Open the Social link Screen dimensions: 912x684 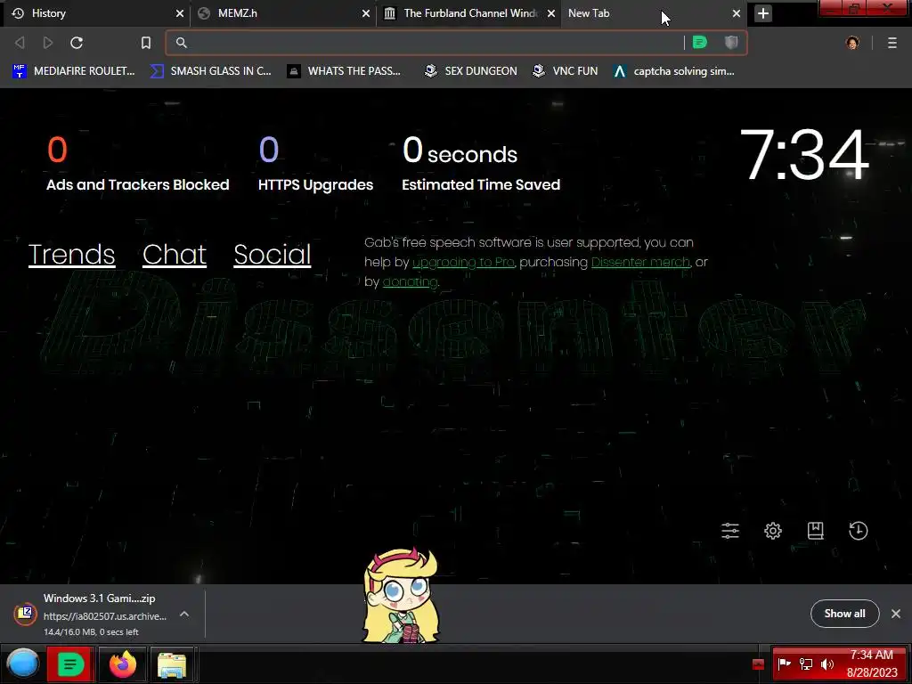[x=273, y=254]
